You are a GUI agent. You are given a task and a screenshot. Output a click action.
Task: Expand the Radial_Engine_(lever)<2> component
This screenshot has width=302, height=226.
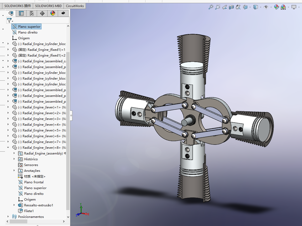(x=8, y=113)
